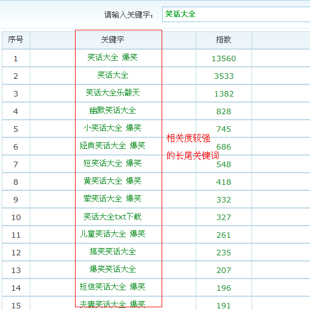Open the keyword 儿童笑话大全 爆笑
The height and width of the screenshot is (310, 310).
(113, 234)
